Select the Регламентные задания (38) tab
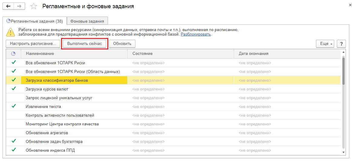This screenshot has height=161, width=352. point(35,21)
